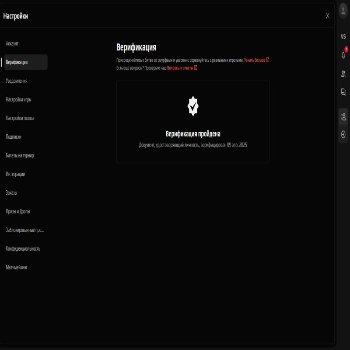The image size is (350, 350).
Task: Go to Матчмейкинг settings
Action: tap(17, 267)
